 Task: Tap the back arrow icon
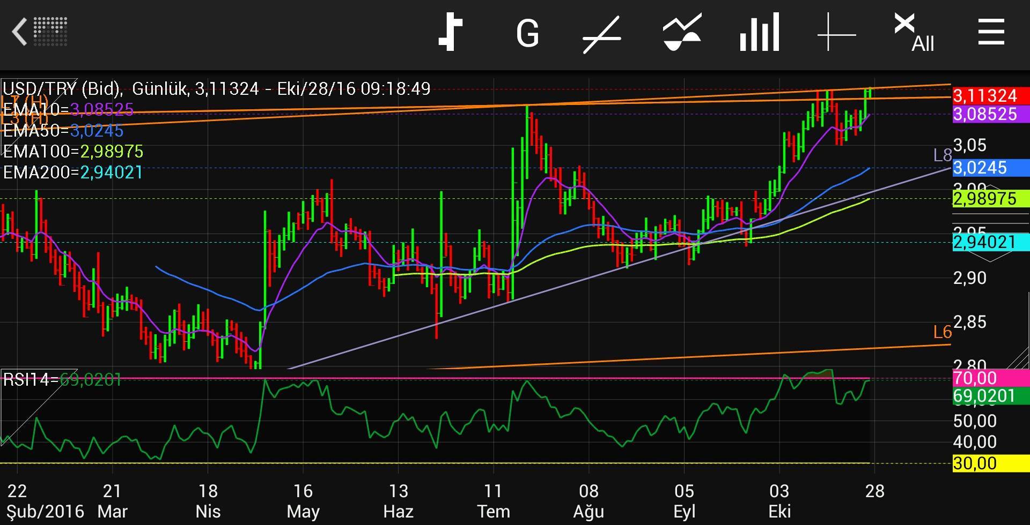(x=19, y=32)
